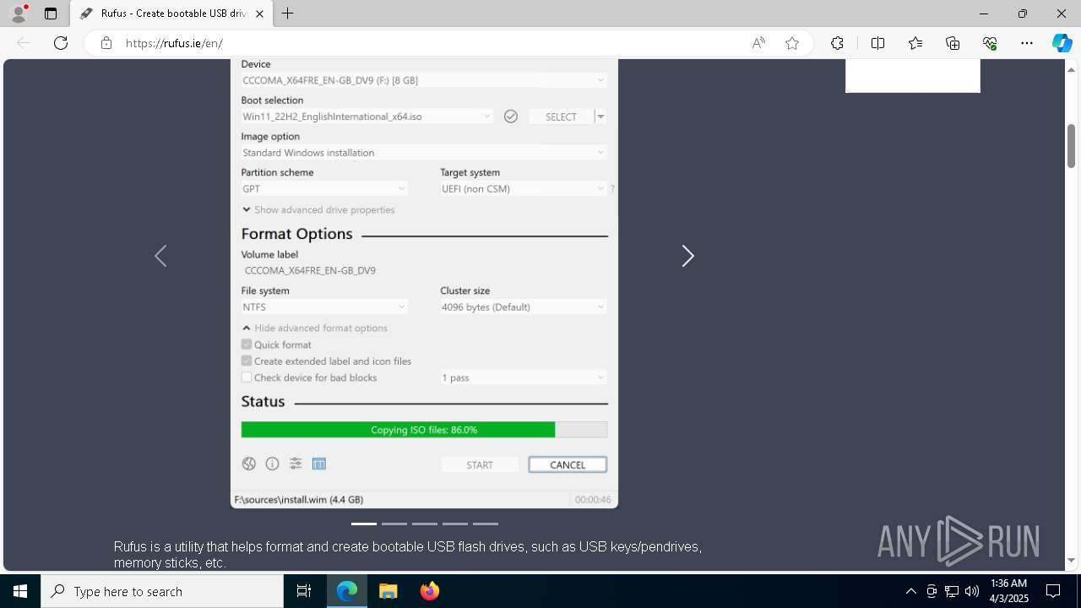This screenshot has height=608, width=1081.
Task: Open the Device dropdown
Action: 424,80
